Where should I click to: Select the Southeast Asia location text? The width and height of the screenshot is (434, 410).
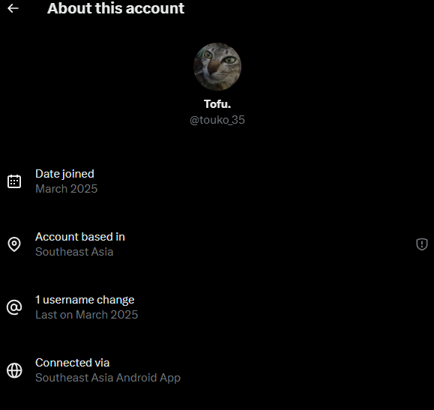click(x=74, y=252)
